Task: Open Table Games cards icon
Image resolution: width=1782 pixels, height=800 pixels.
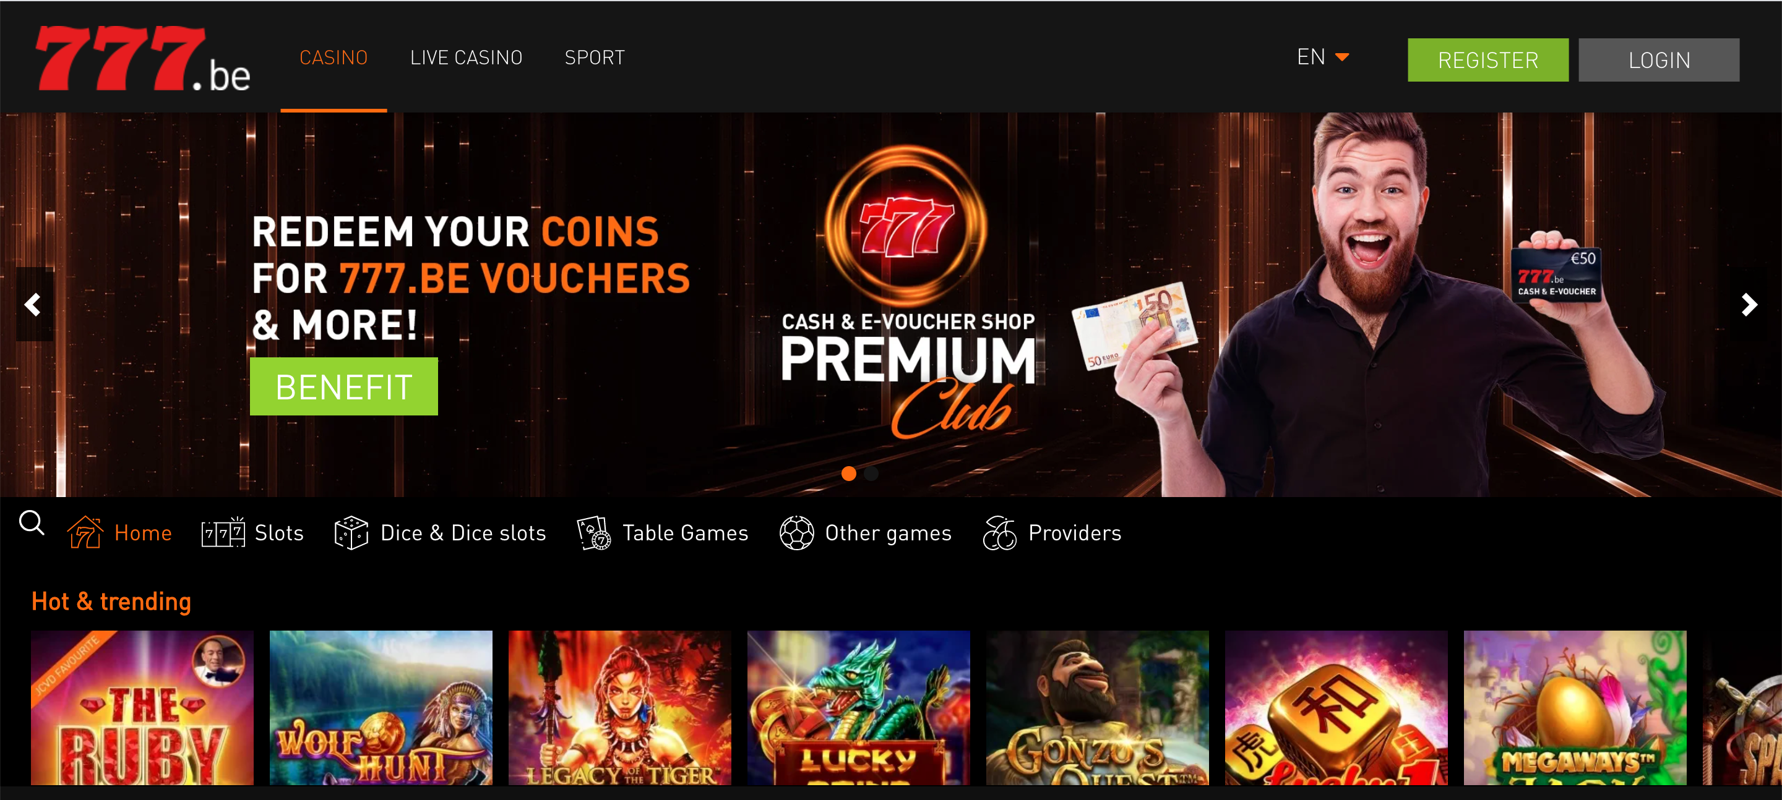Action: (593, 532)
